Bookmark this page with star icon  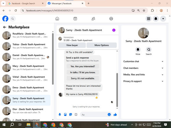[144, 11]
